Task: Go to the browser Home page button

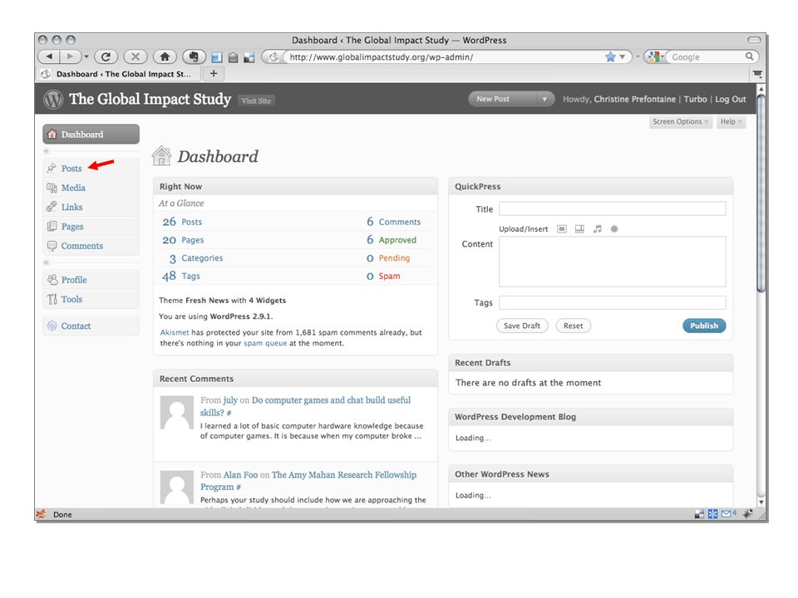Action: coord(165,56)
